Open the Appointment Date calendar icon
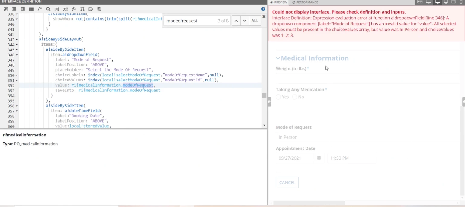 tap(319, 158)
